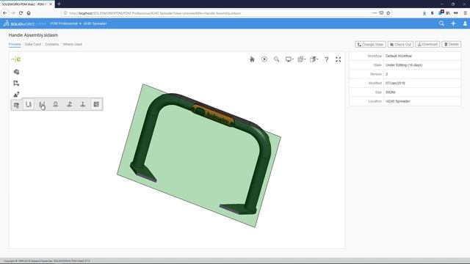Open the view orientation cube dropdown
The height and width of the screenshot is (264, 470).
point(314,59)
